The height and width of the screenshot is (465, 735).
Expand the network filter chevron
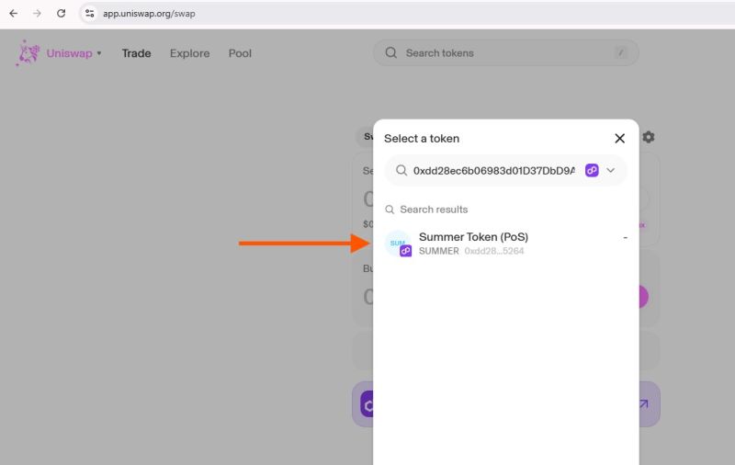coord(611,170)
